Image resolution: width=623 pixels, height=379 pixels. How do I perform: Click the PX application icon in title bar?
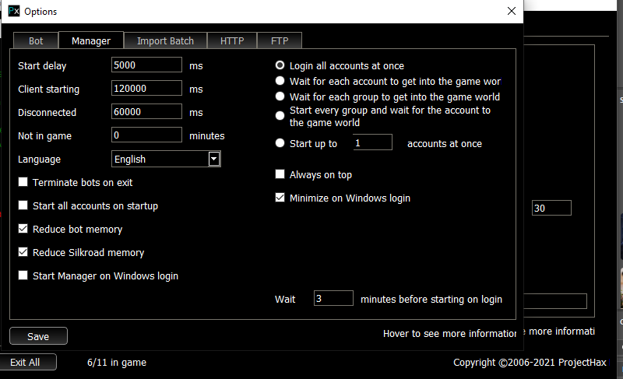pyautogui.click(x=13, y=12)
